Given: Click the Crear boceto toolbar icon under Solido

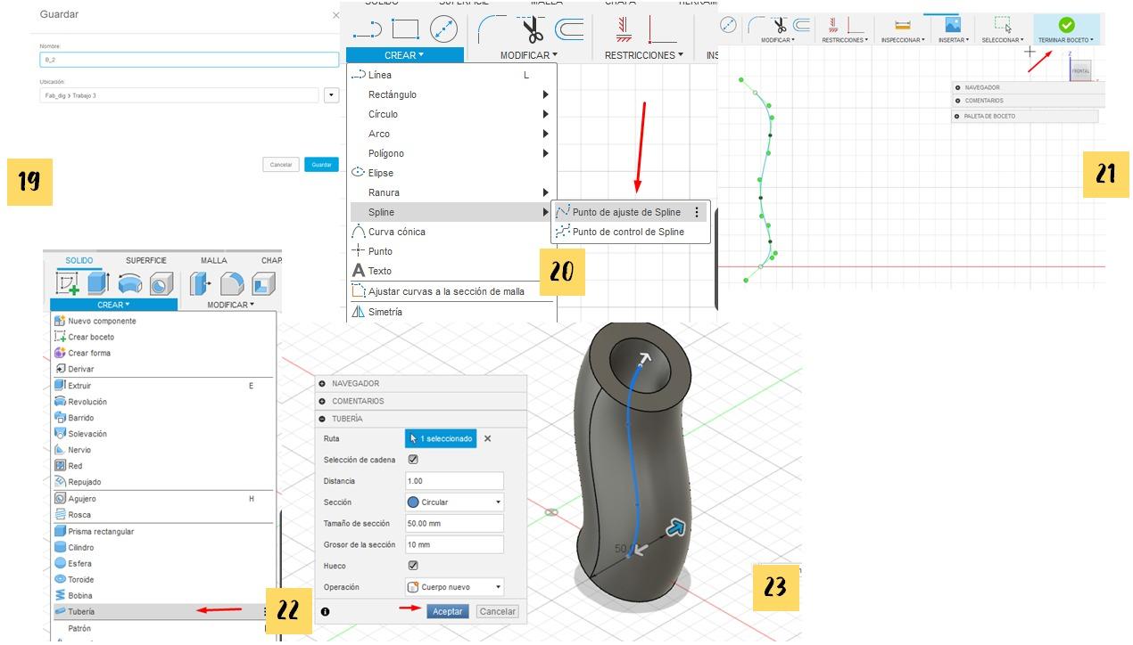Looking at the screenshot, I should pyautogui.click(x=68, y=283).
